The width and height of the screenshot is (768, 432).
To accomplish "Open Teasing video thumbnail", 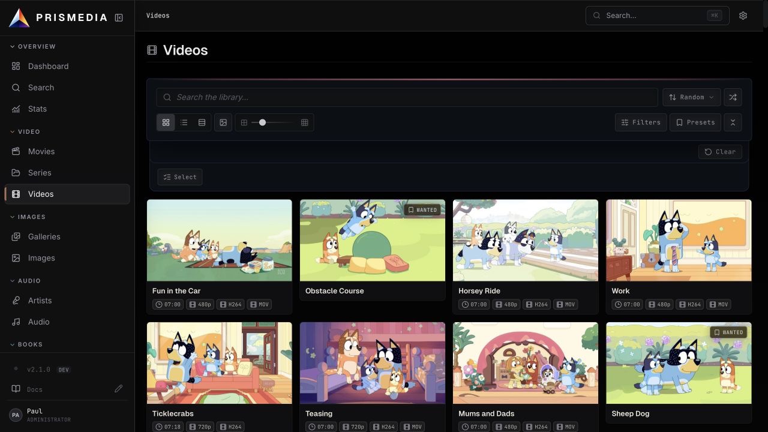I will tap(373, 363).
